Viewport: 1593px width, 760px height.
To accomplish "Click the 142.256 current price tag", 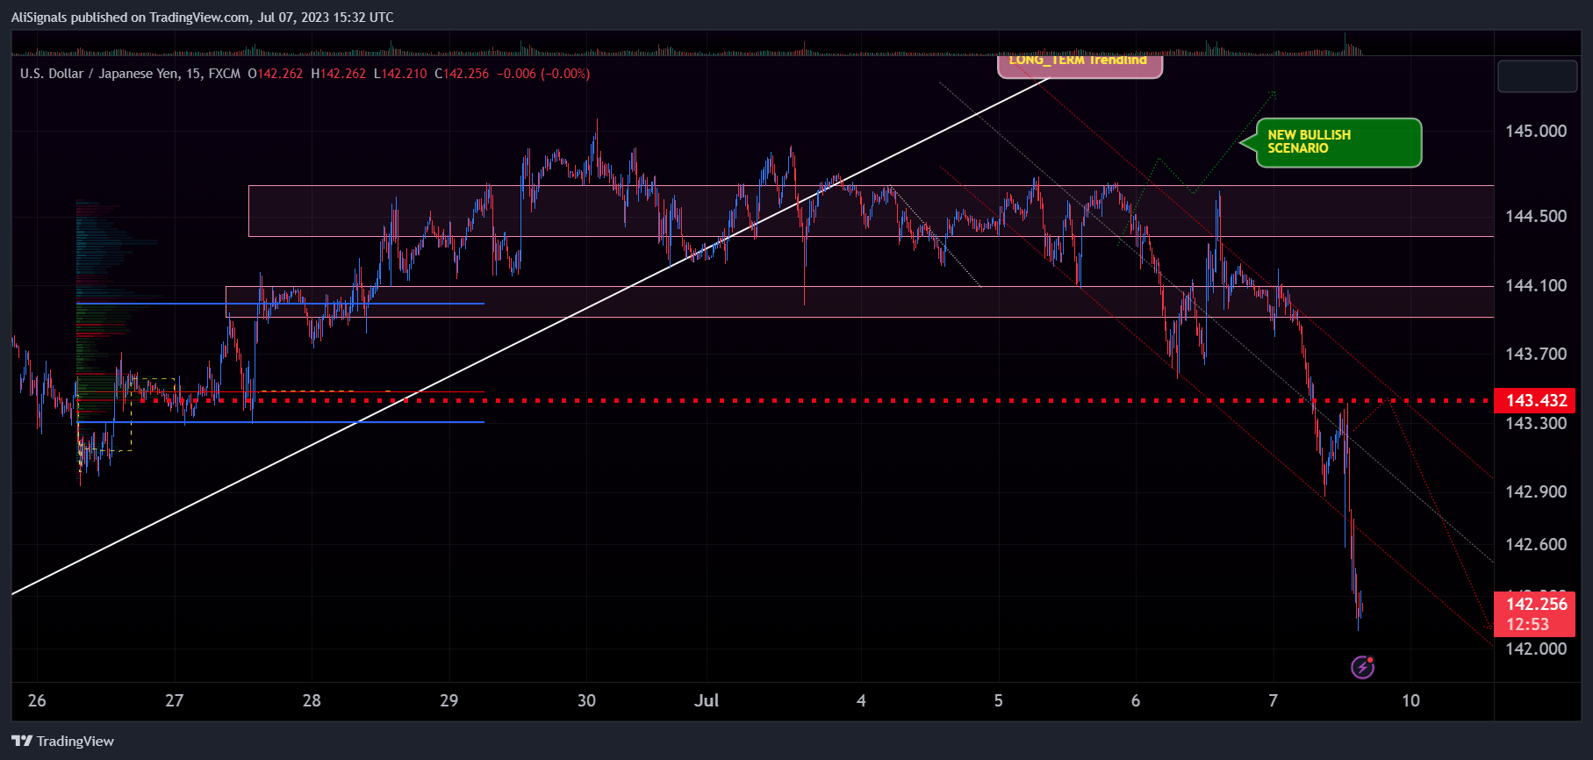I will pyautogui.click(x=1535, y=613).
